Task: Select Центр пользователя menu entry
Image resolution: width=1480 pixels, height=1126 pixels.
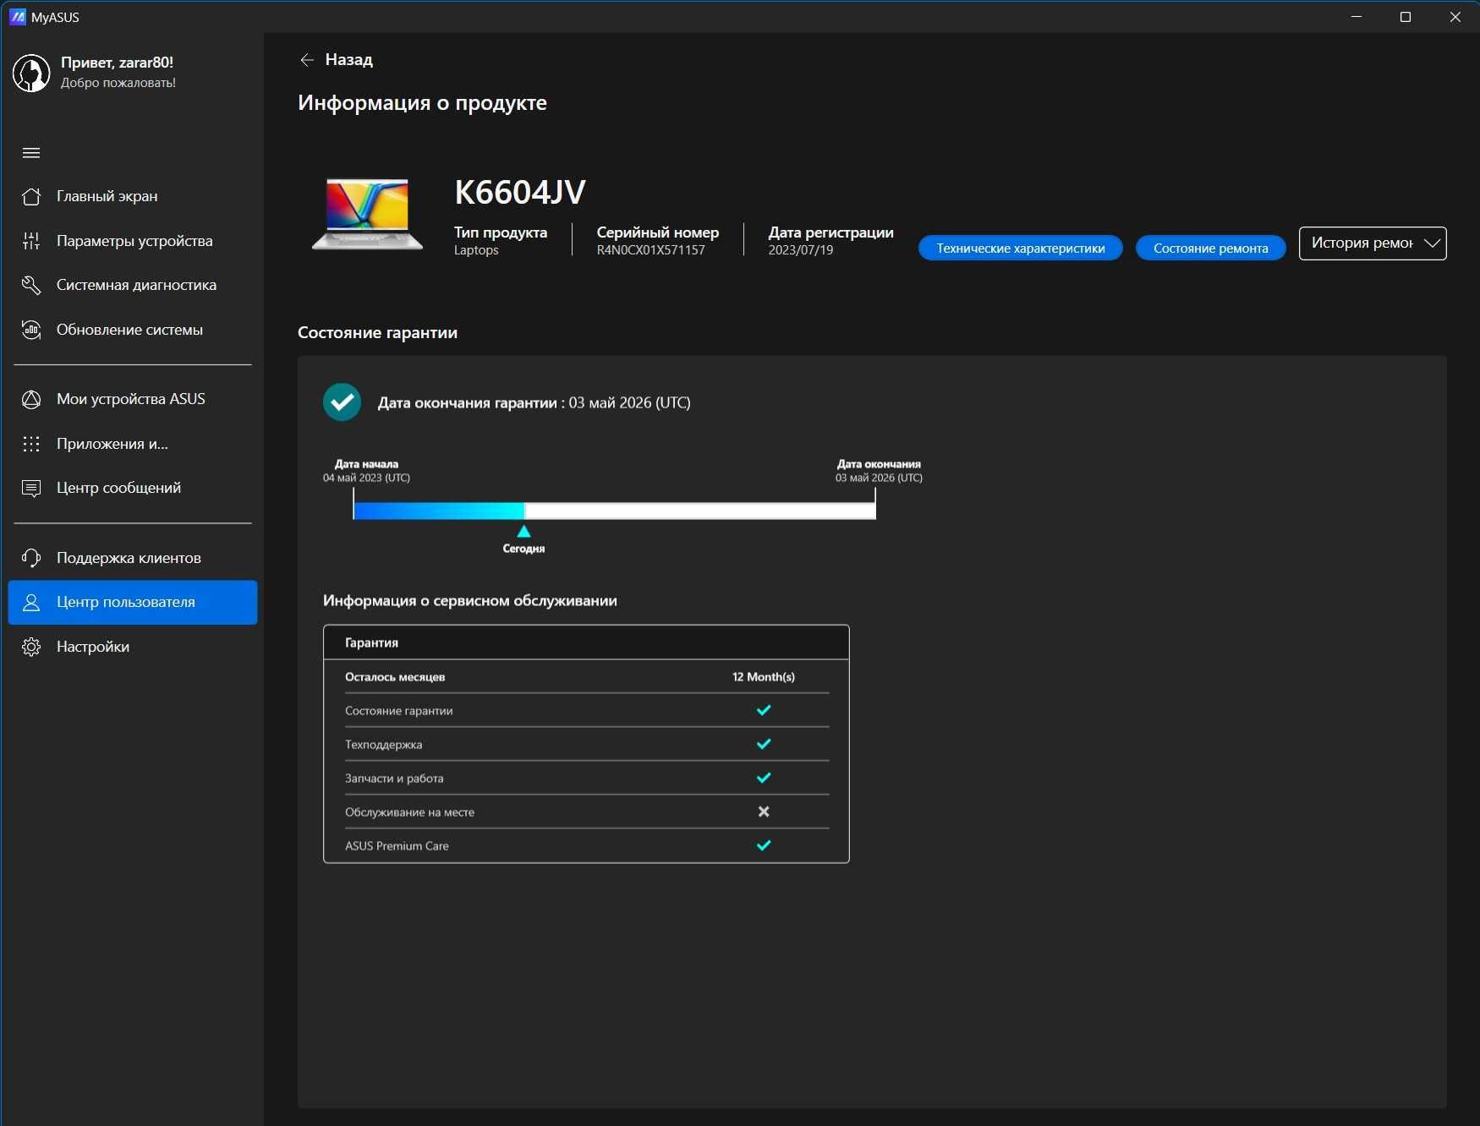Action: coord(133,602)
